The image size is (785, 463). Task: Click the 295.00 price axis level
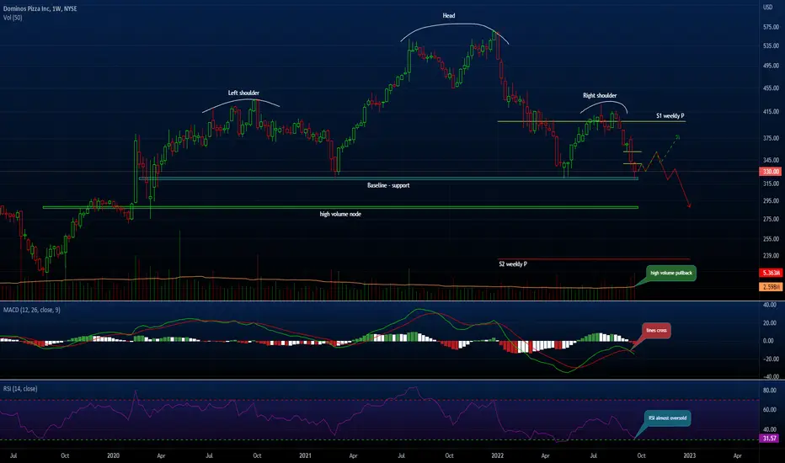(x=771, y=200)
